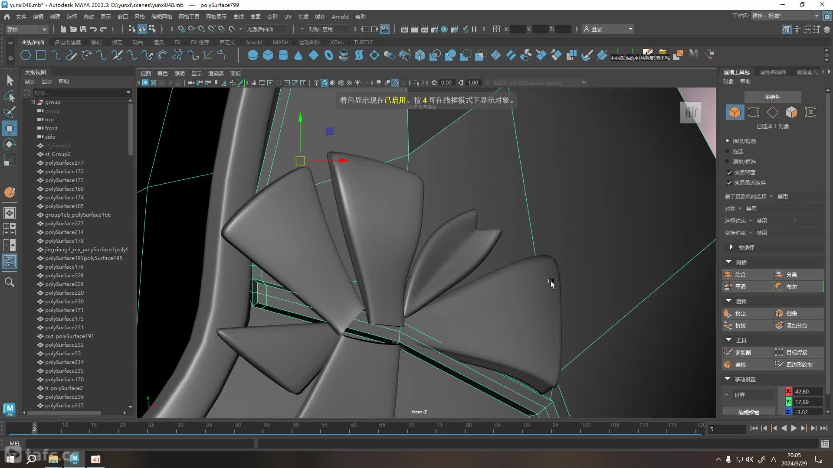This screenshot has width=833, height=468.
Task: Click frame 50 on the time slider
Action: point(295,428)
